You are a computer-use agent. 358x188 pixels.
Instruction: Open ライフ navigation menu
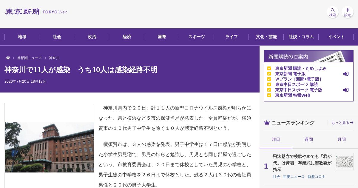tap(232, 37)
